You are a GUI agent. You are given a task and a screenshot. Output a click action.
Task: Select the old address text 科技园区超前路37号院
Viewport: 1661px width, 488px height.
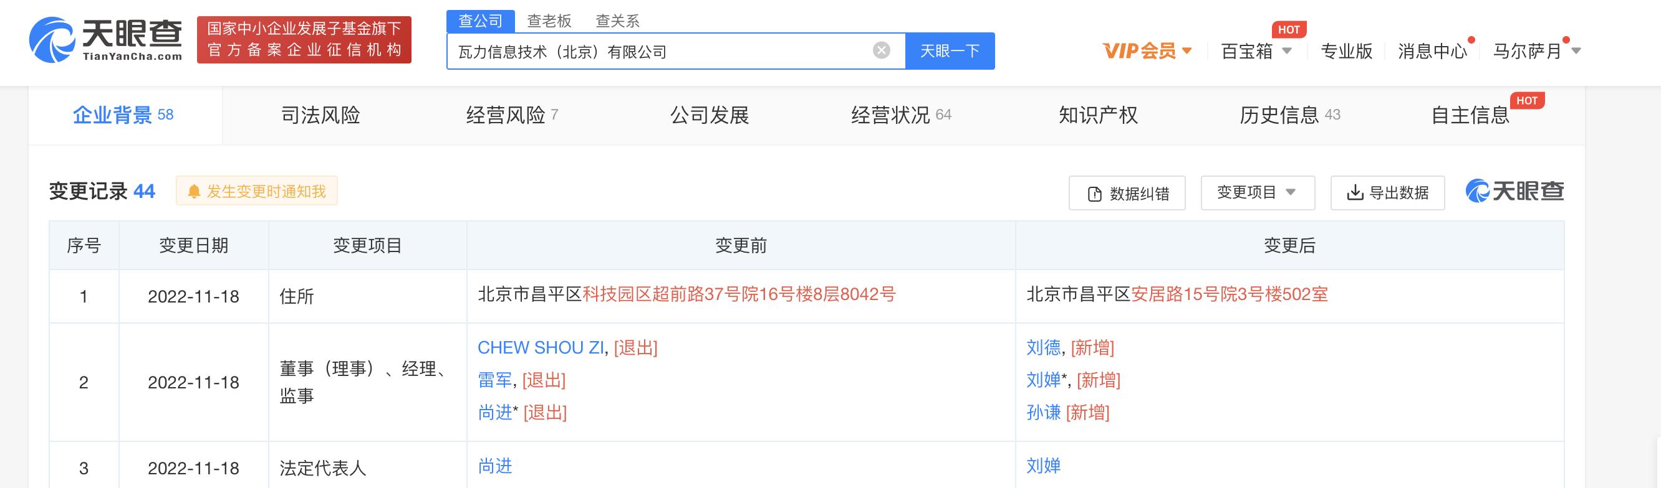(x=671, y=294)
